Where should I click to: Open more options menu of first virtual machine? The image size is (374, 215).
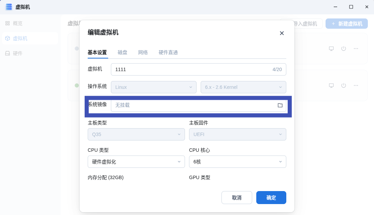coord(356,49)
